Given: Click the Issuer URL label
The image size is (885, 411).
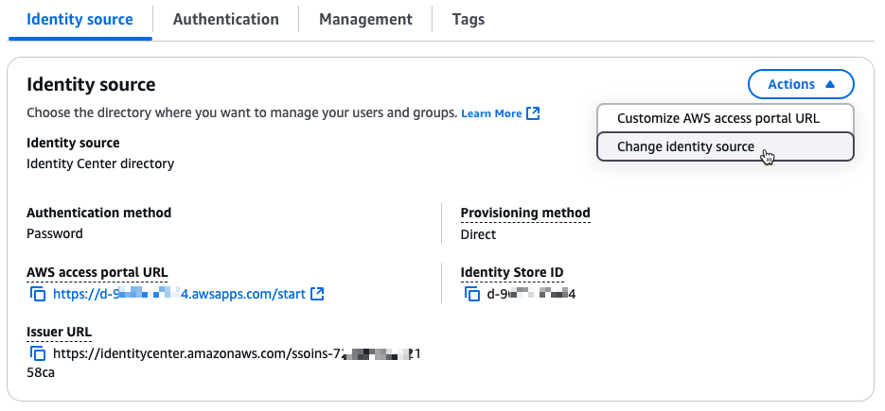Looking at the screenshot, I should click(x=59, y=332).
